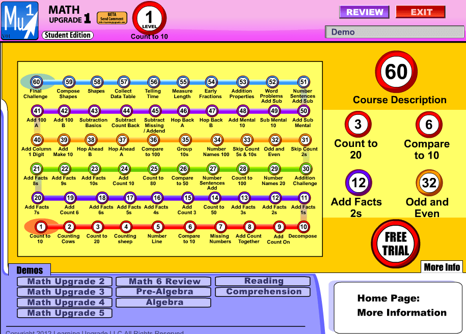Select lesson 57 Collect Data Table
Viewport: 466px width, 334px height.
pos(124,82)
